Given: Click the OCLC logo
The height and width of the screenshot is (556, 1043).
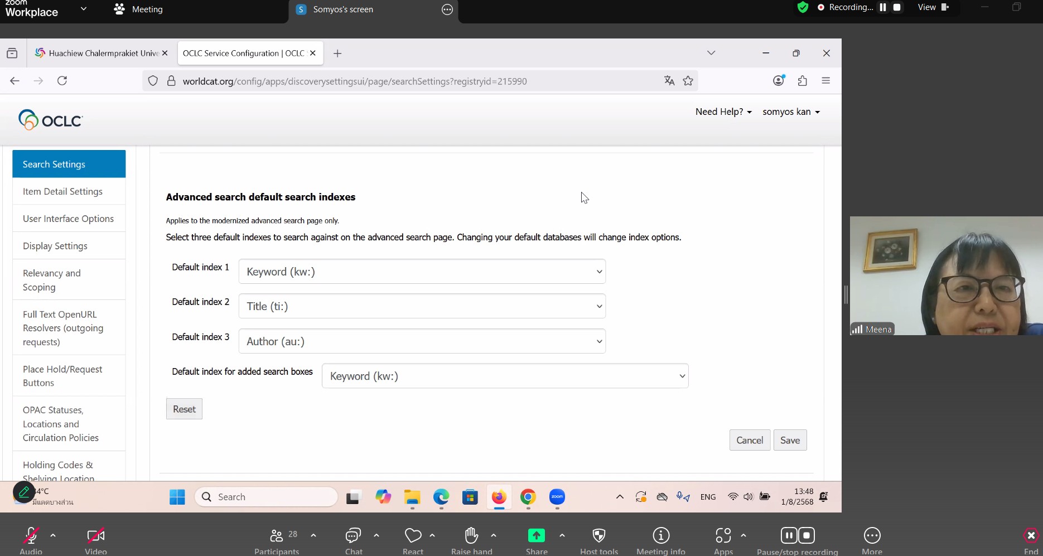Looking at the screenshot, I should click(x=50, y=120).
